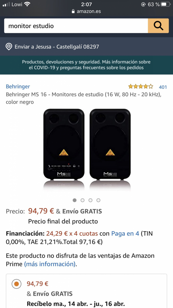Viewport: 173px width, 308px height.
Task: Jump to the fourth image dot
Action: tap(98, 200)
